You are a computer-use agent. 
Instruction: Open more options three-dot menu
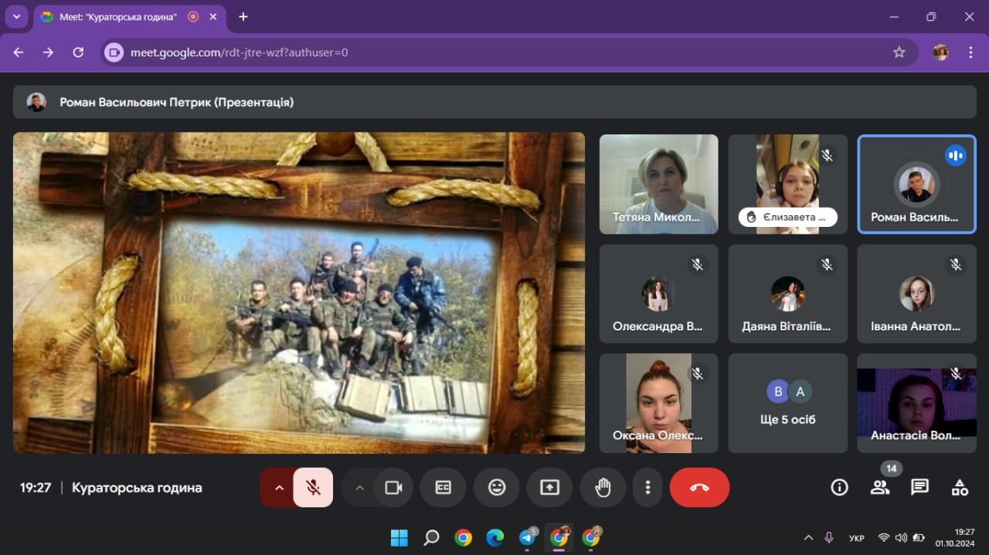[647, 487]
